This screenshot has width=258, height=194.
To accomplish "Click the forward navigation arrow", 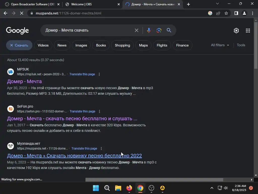I will [14, 13].
